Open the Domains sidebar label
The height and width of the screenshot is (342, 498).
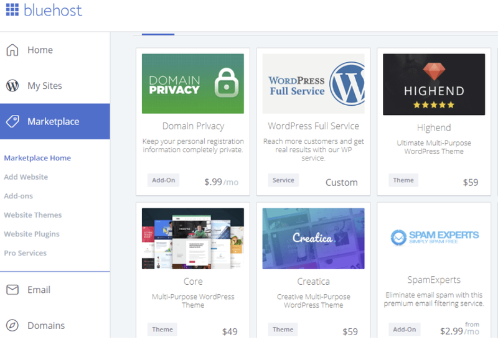46,325
